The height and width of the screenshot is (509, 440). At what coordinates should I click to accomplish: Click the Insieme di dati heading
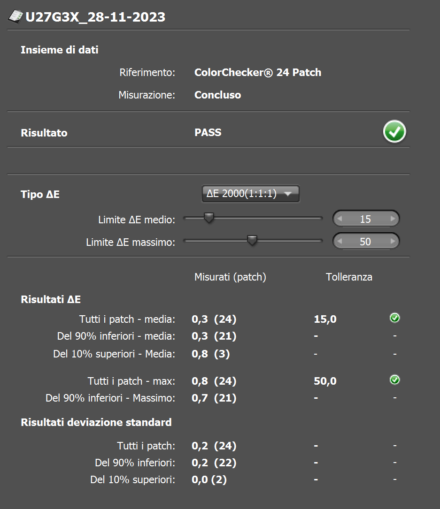60,50
